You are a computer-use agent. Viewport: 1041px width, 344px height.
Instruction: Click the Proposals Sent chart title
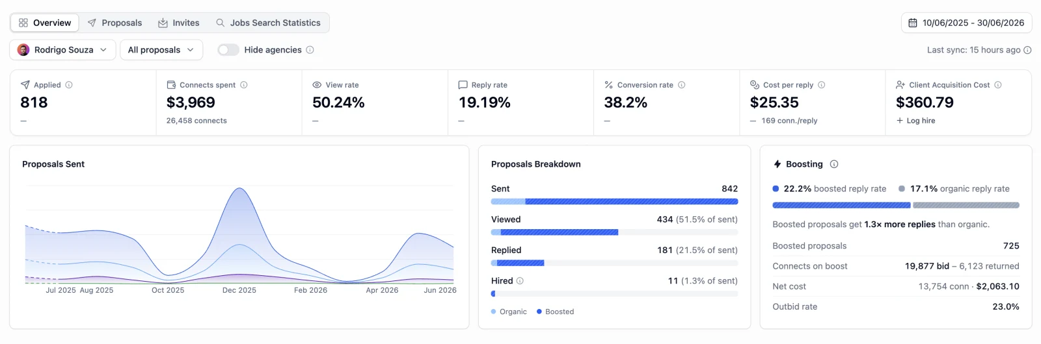53,164
